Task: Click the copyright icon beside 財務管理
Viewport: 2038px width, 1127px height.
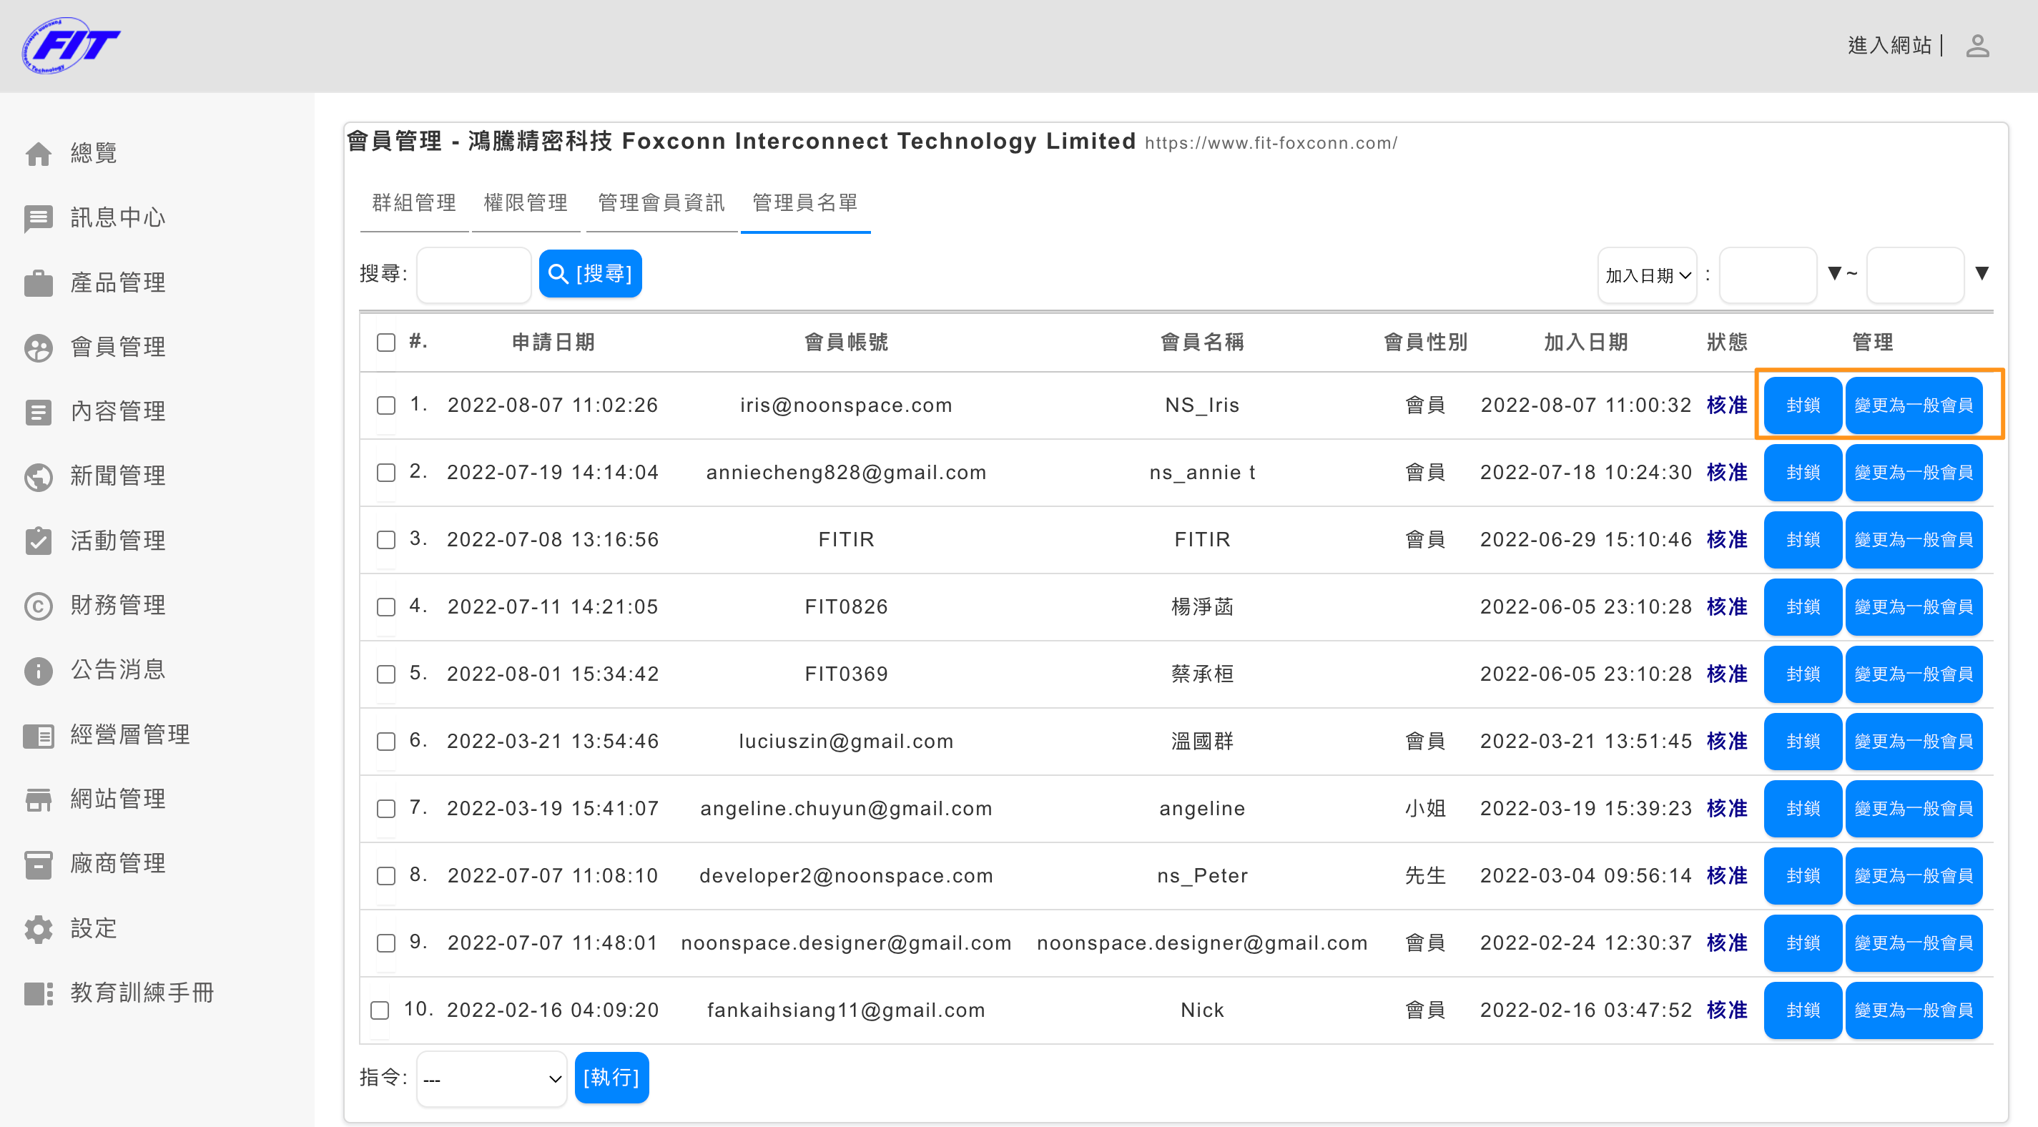Action: point(38,606)
